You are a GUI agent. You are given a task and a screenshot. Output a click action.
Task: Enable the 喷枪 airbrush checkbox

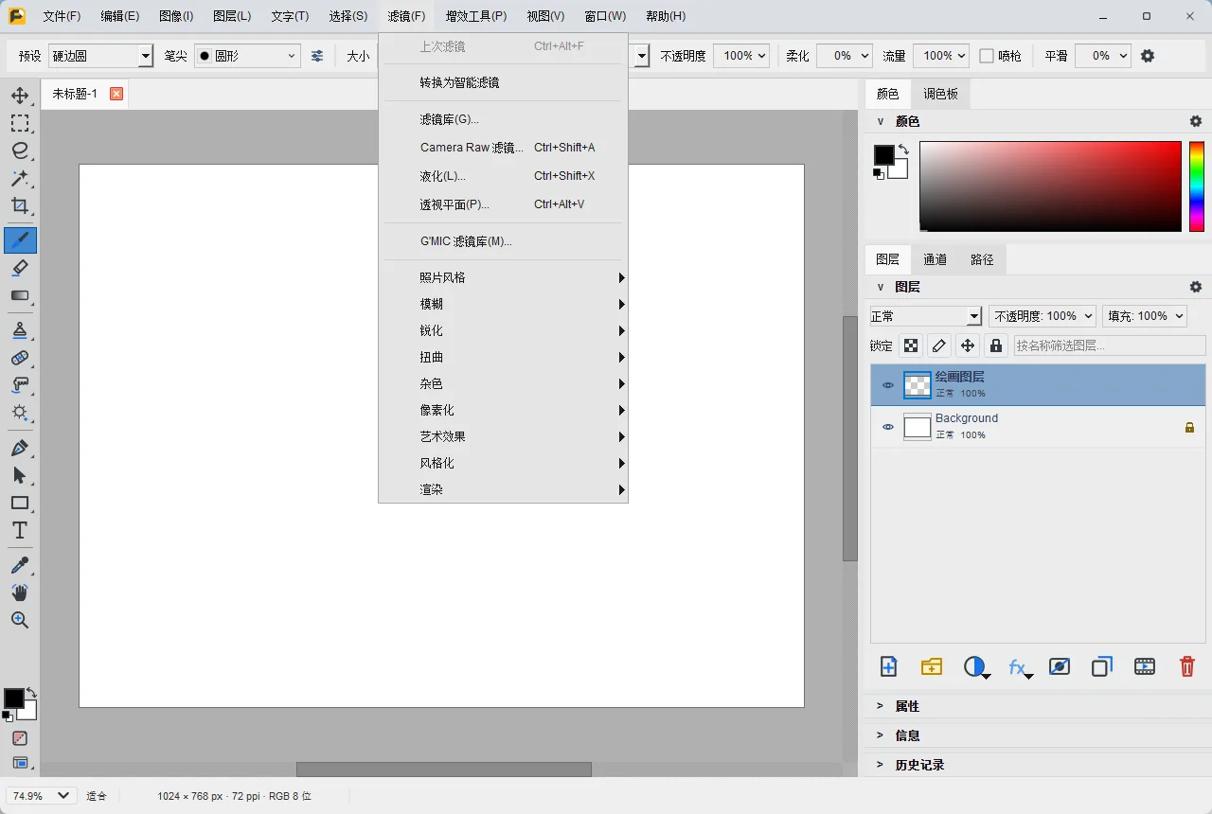[987, 56]
